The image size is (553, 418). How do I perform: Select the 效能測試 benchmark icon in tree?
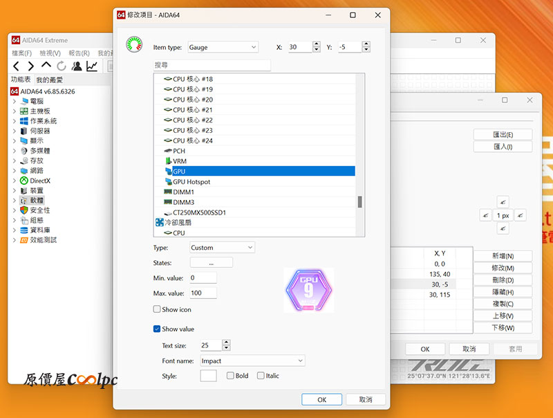pyautogui.click(x=24, y=240)
